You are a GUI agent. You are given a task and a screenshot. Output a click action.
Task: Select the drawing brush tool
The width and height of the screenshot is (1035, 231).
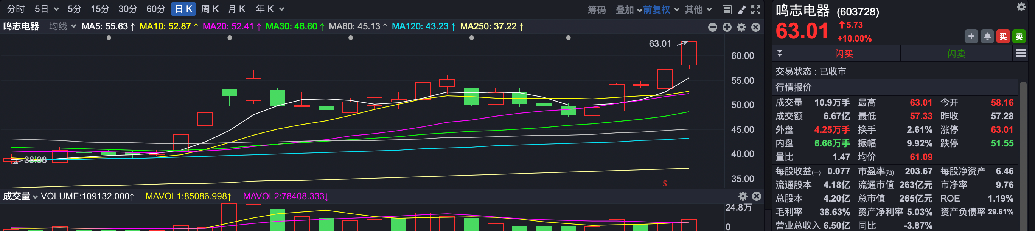pyautogui.click(x=741, y=10)
